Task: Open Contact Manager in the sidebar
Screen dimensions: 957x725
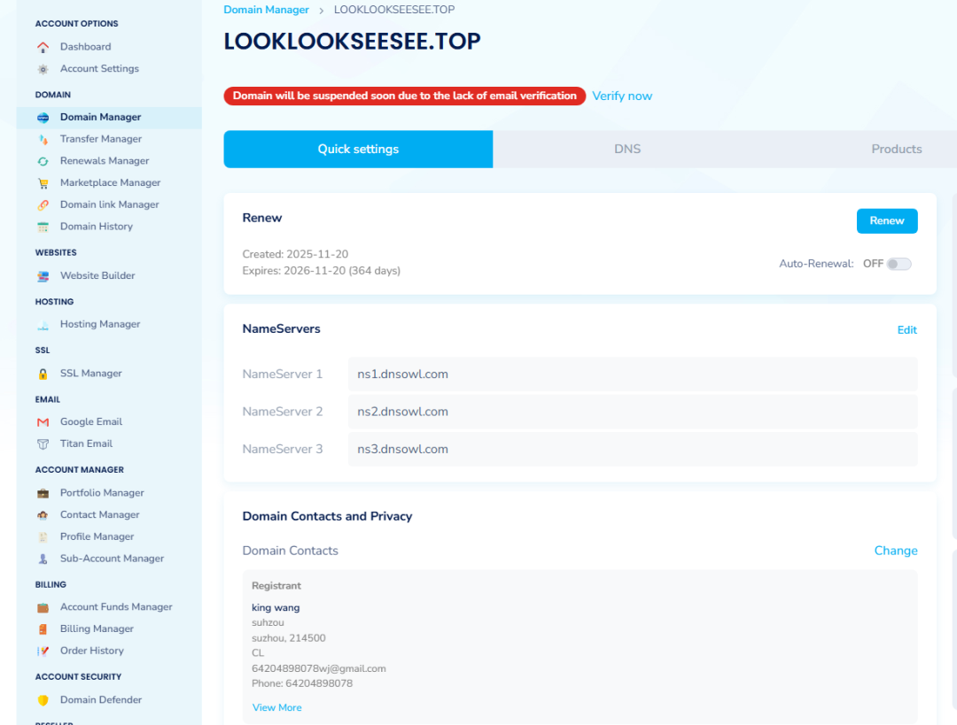Action: point(99,514)
